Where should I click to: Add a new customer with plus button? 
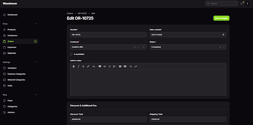(144, 47)
